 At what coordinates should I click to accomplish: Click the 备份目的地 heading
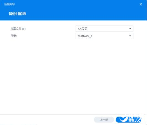pos(17,14)
